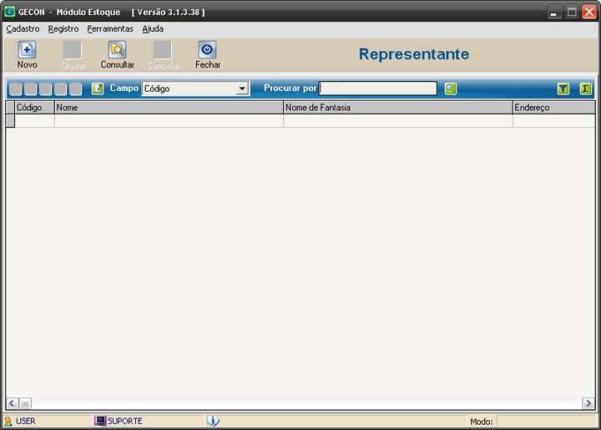601x430 pixels.
Task: Click the Nome de Fantasia column header
Action: pyautogui.click(x=398, y=108)
